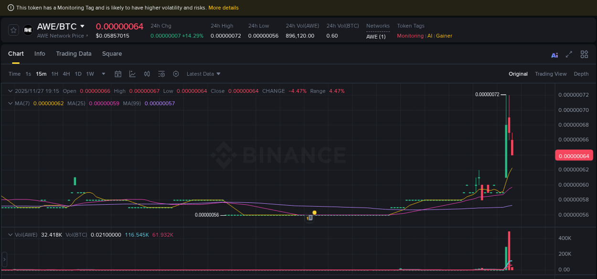Viewport: 597px width, 279px height.
Task: Toggle the favorites star for AWE/BTC
Action: pyautogui.click(x=13, y=30)
